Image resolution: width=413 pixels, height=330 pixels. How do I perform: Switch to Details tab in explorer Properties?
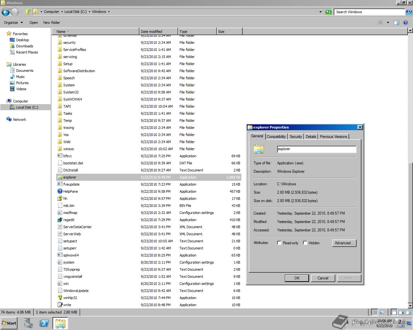pyautogui.click(x=311, y=137)
